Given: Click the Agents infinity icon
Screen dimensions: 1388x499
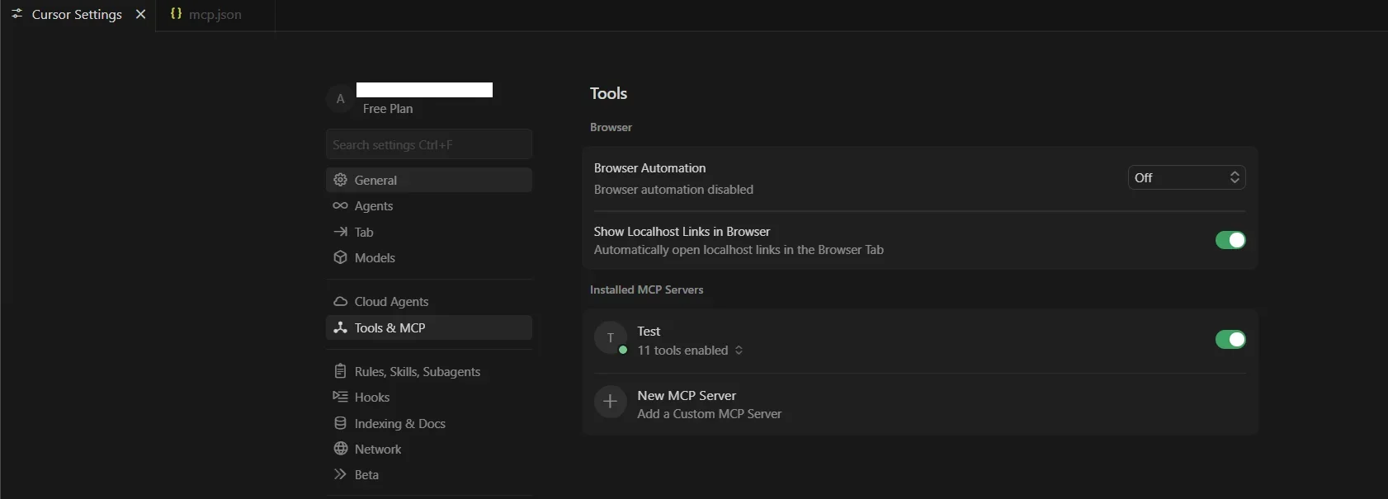Looking at the screenshot, I should pyautogui.click(x=340, y=205).
